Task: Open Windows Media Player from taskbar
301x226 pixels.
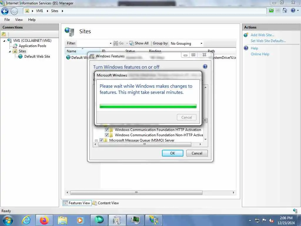Action: [x=80, y=220]
